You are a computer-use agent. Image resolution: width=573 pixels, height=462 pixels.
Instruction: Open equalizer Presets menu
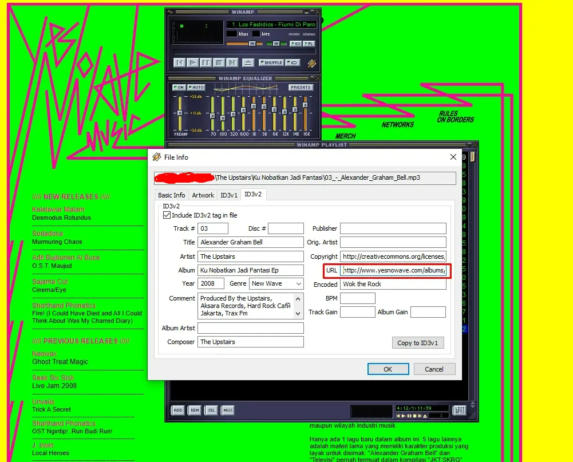[301, 88]
